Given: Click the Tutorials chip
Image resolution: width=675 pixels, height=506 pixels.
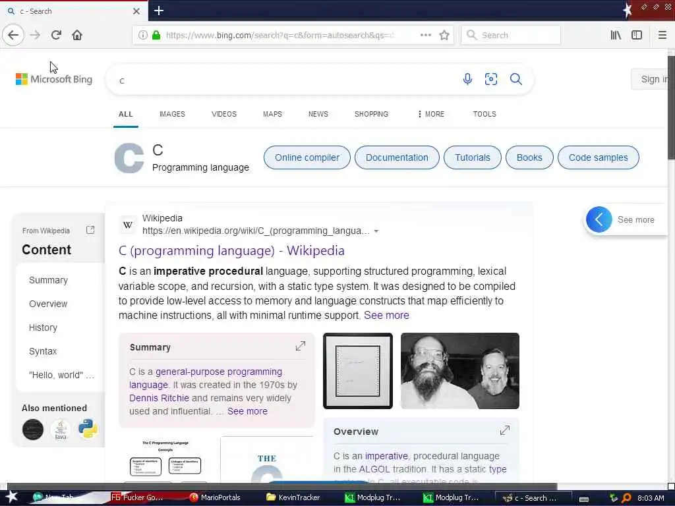Looking at the screenshot, I should click(x=472, y=157).
